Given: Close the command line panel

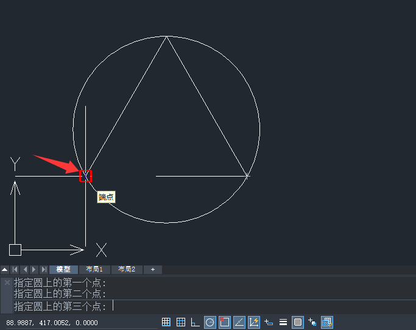Looking at the screenshot, I should tap(7, 283).
